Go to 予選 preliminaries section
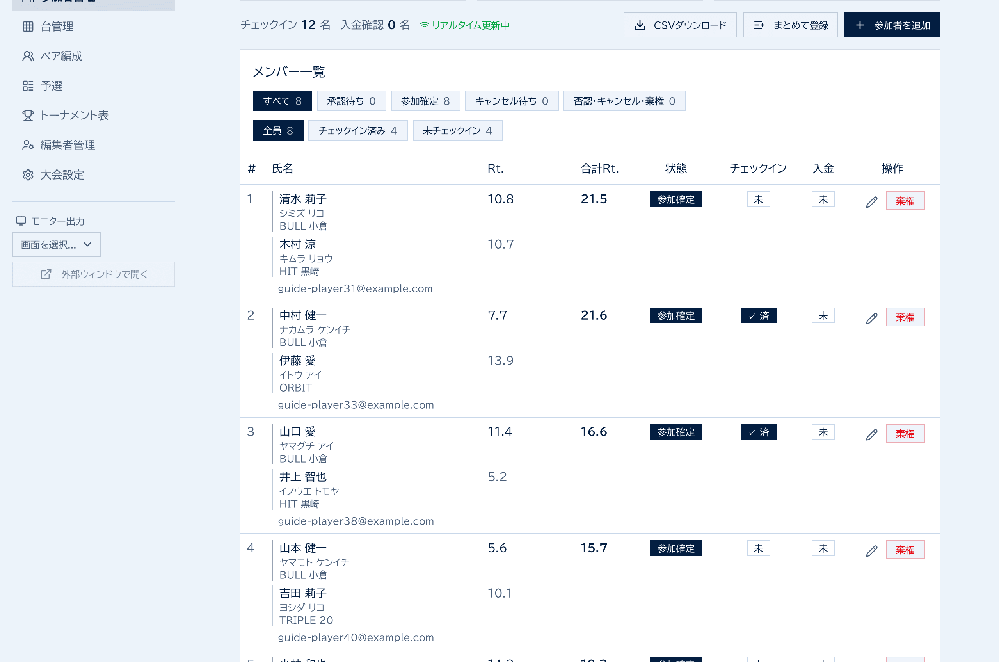The height and width of the screenshot is (662, 999). pyautogui.click(x=93, y=86)
